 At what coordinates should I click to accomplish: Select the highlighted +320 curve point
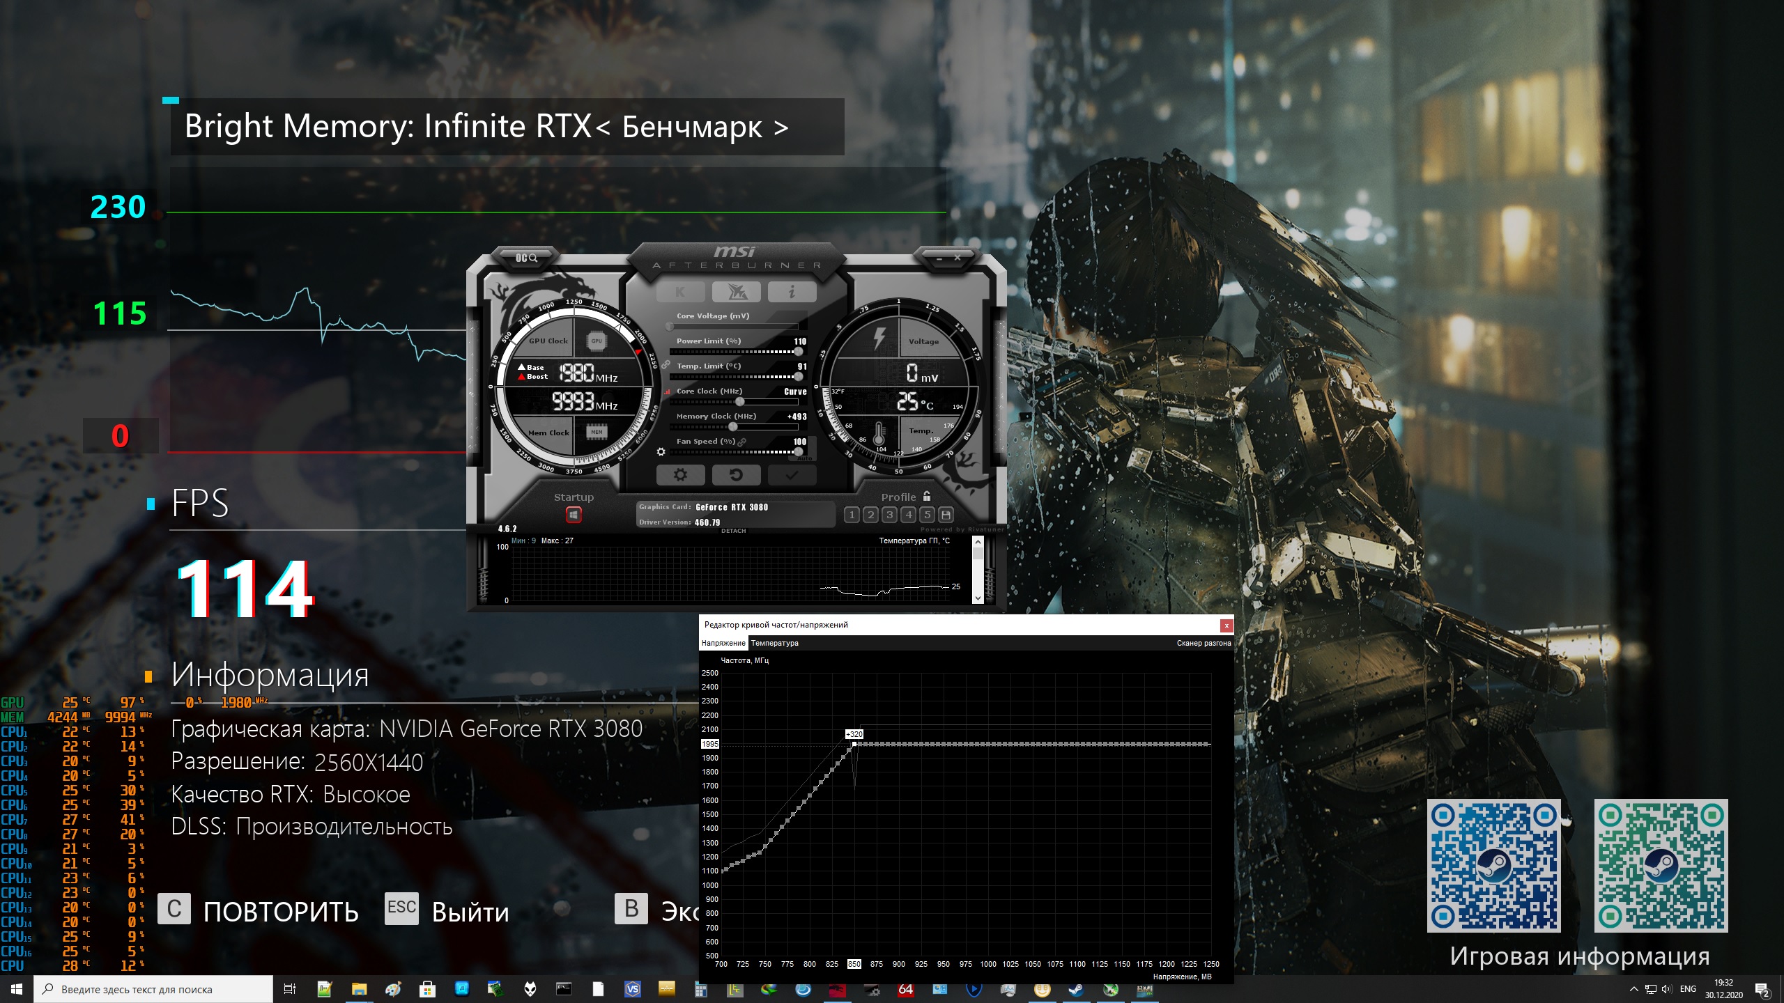click(x=854, y=744)
